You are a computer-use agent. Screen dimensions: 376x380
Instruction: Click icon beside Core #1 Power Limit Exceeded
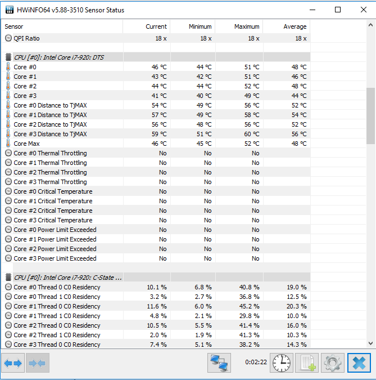tap(8, 239)
